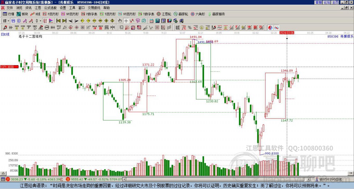Open the 公式选股 menu
The height and width of the screenshot is (189, 354).
click(x=50, y=8)
